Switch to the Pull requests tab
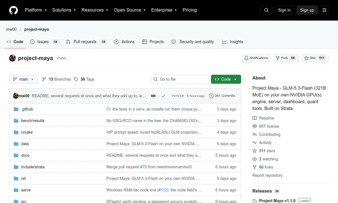The width and height of the screenshot is (338, 203). (86, 42)
